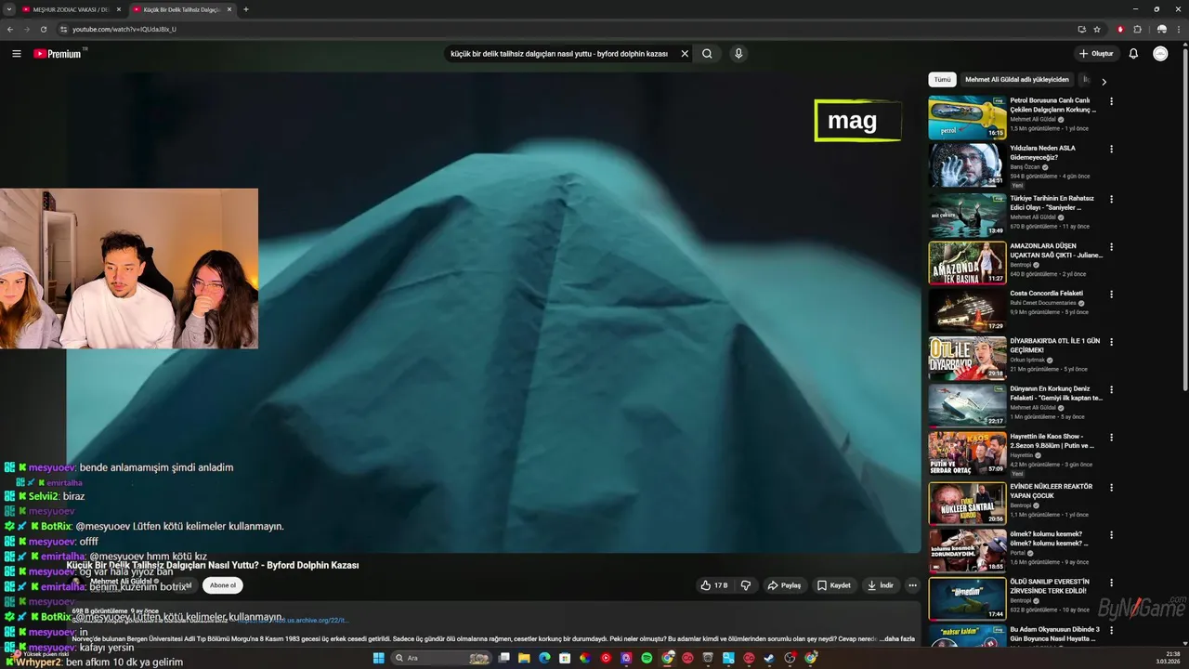Open options for AMAZONLARA DÜŞEN video
The image size is (1189, 669).
click(x=1111, y=247)
